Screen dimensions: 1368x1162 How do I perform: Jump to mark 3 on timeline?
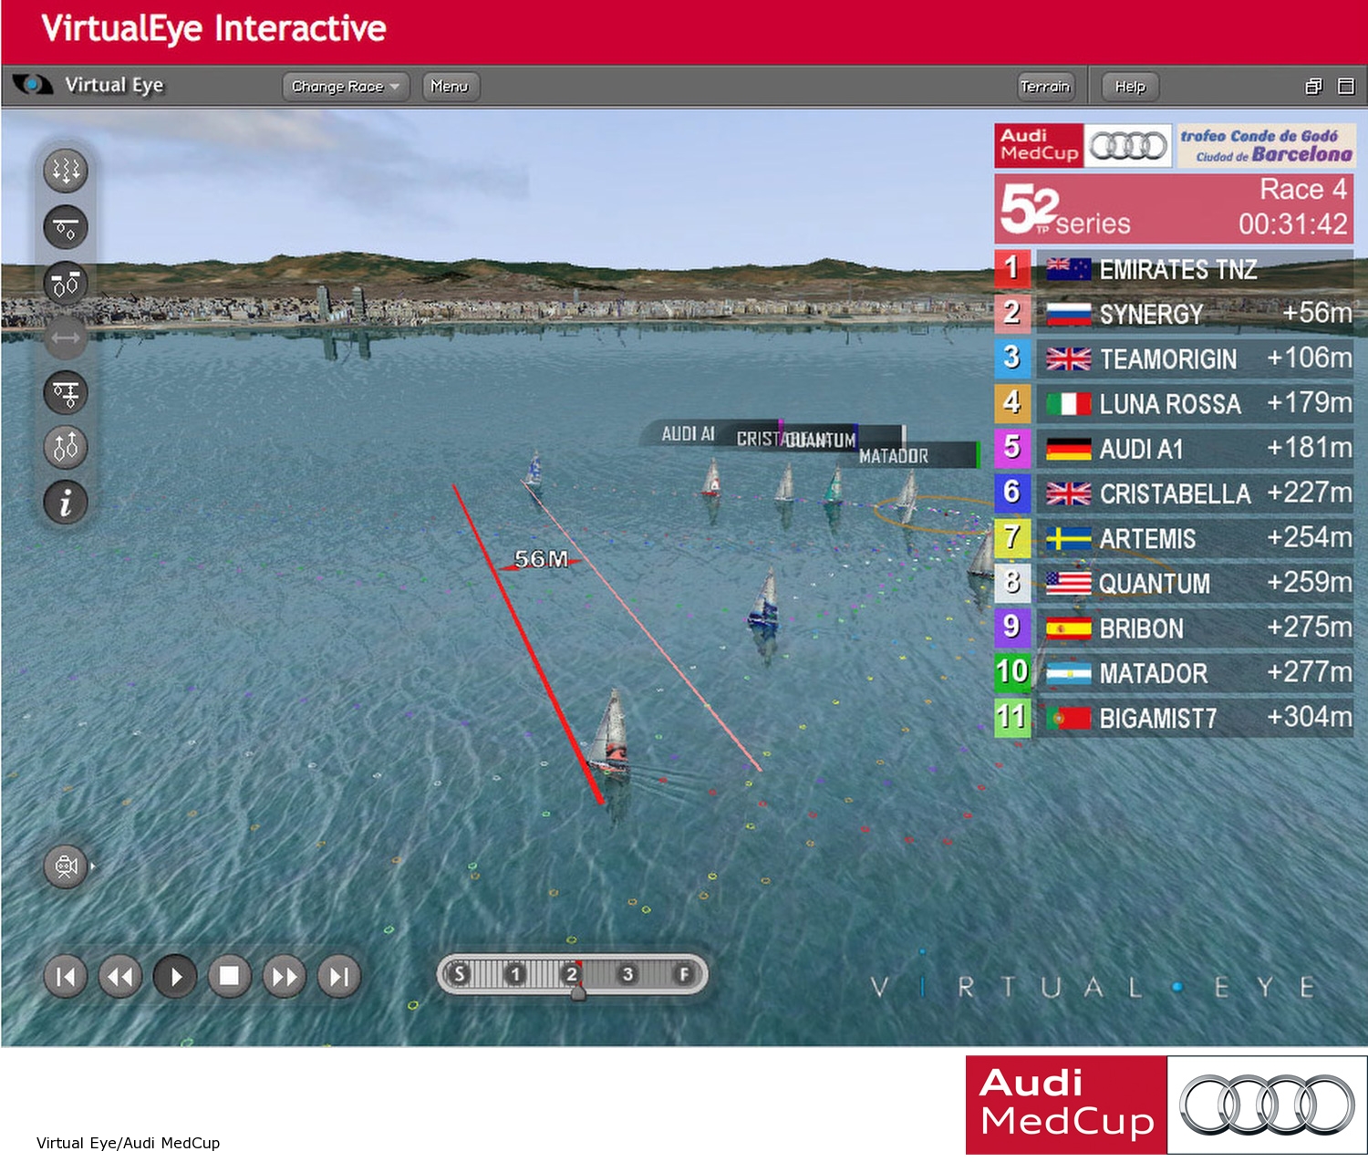pyautogui.click(x=627, y=974)
